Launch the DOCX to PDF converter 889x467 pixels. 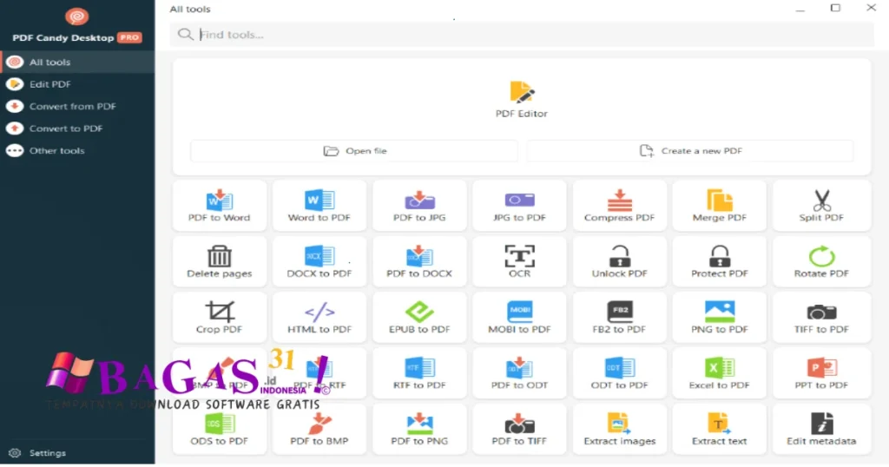click(x=319, y=262)
